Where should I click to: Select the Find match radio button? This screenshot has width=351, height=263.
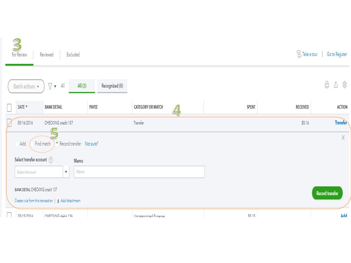[x=32, y=144]
